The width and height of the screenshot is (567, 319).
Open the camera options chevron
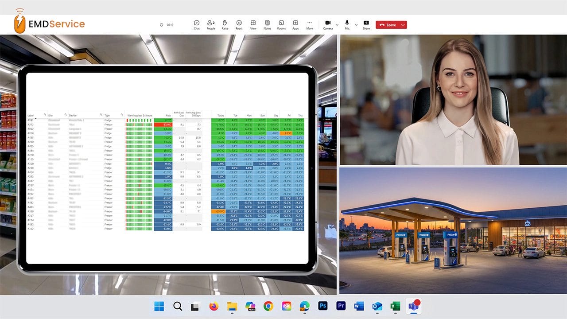tap(336, 25)
